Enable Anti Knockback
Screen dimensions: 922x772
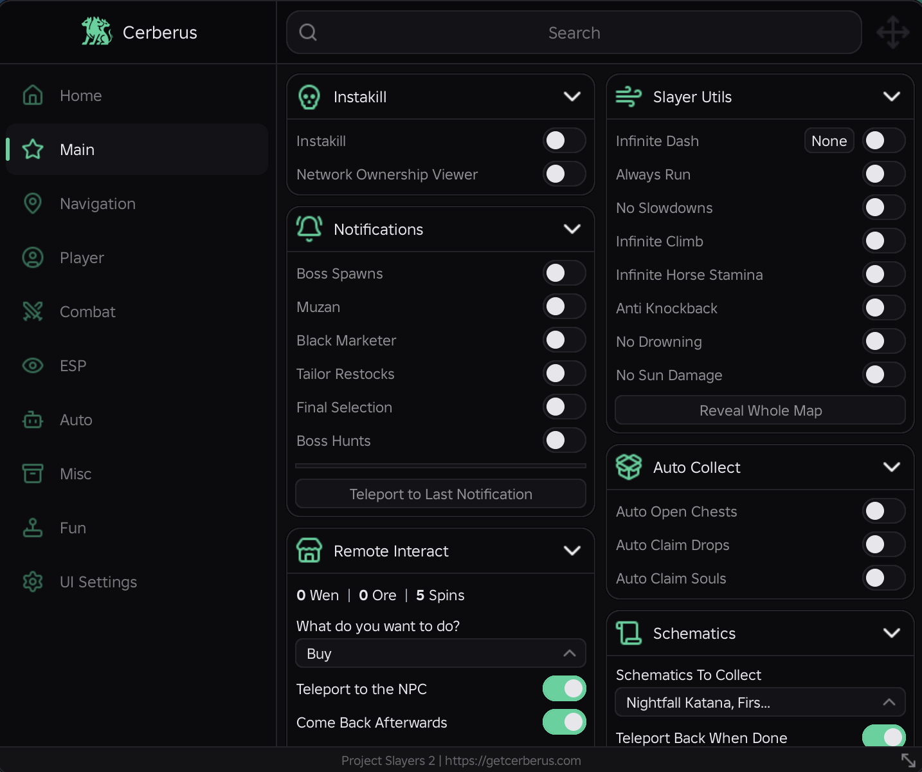point(884,308)
